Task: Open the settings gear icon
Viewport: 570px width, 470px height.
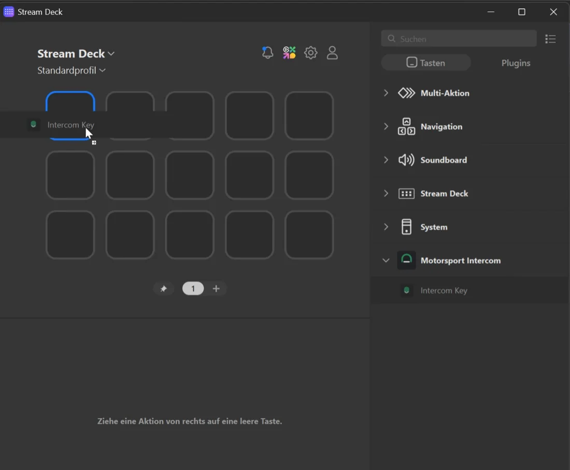Action: tap(311, 53)
